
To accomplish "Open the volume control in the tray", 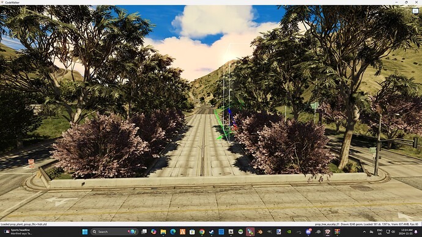I will click(x=393, y=232).
